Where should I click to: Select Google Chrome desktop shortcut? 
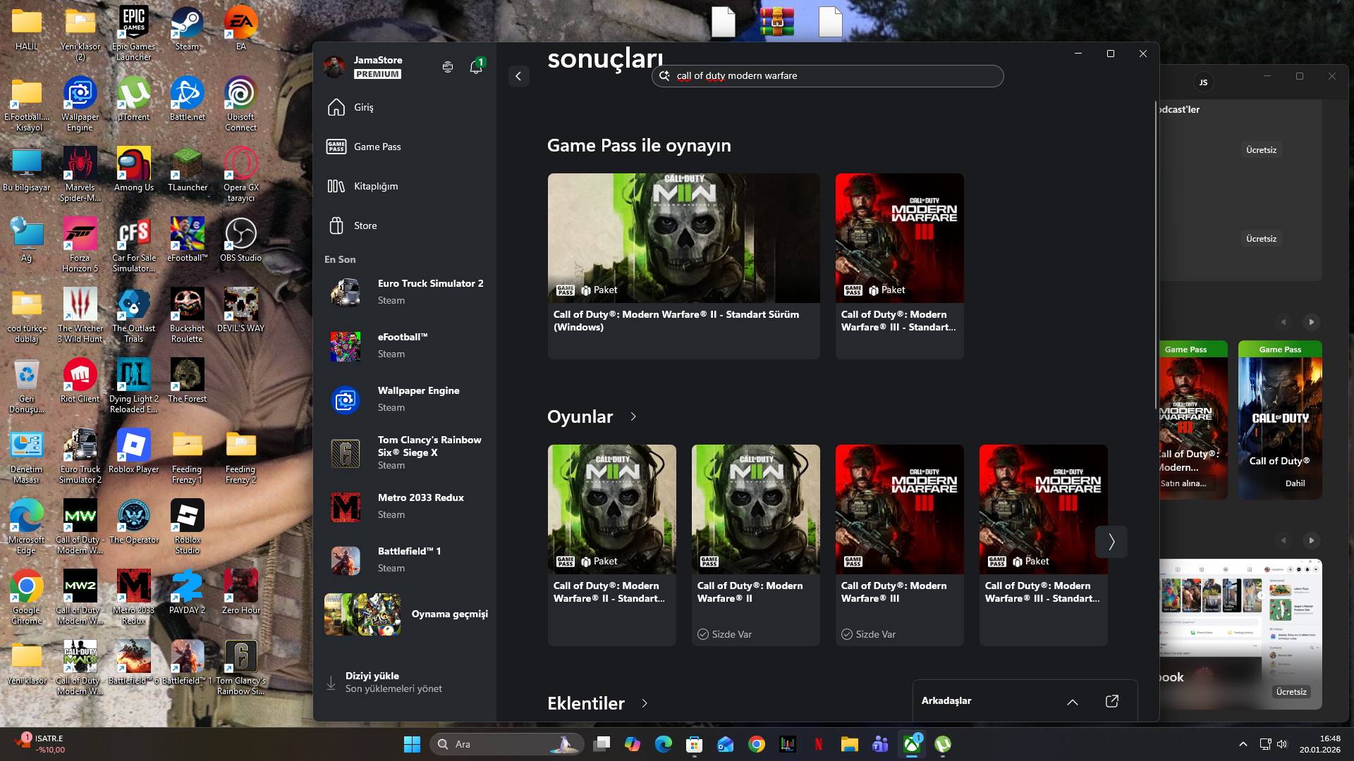click(x=26, y=597)
